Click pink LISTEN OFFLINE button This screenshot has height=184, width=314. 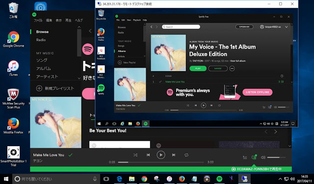(257, 92)
